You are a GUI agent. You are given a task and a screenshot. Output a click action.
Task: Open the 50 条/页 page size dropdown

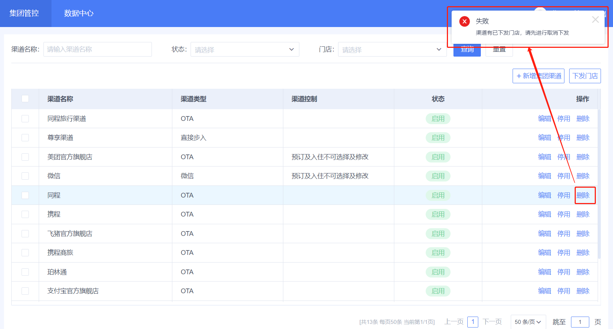coord(528,322)
